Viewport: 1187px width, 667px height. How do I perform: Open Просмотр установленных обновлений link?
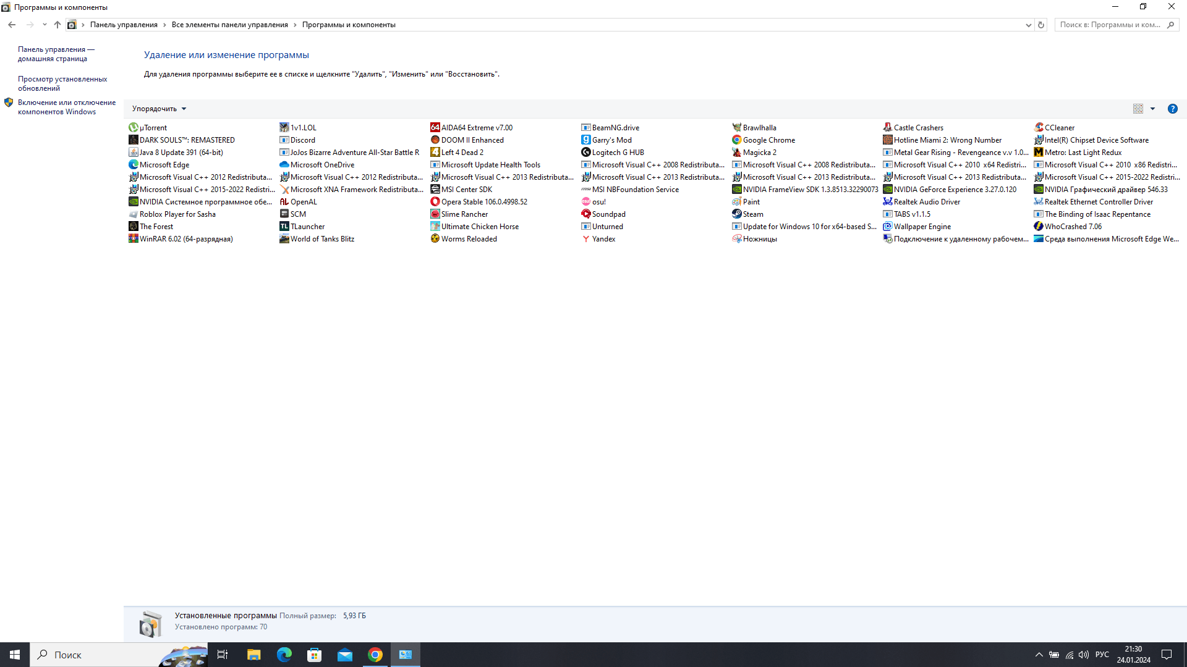tap(62, 84)
